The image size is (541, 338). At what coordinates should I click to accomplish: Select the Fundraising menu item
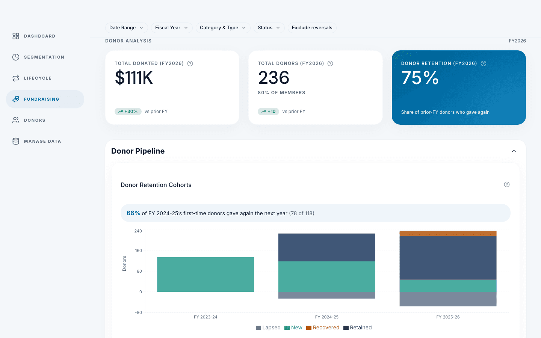pyautogui.click(x=45, y=99)
